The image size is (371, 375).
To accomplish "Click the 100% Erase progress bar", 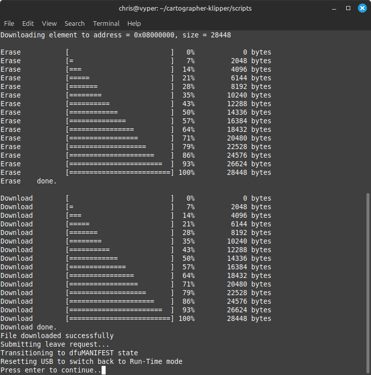I will pos(120,172).
